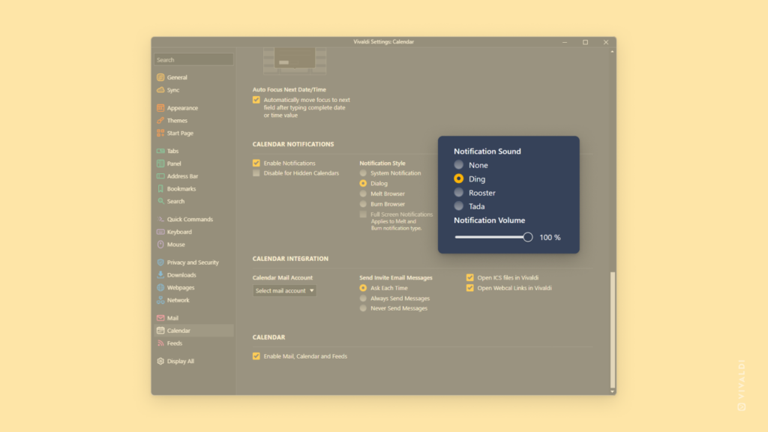Screen dimensions: 768x432
Task: Open General settings via its icon
Action: click(x=160, y=77)
